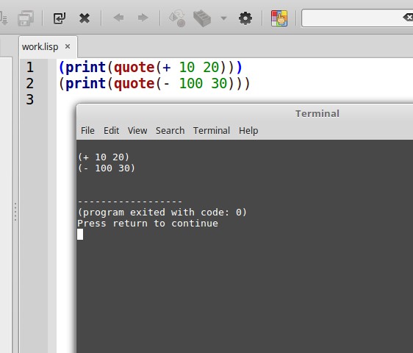Open the Terminal menu in the menu bar
Screen dimensions: 413x353
pos(212,130)
